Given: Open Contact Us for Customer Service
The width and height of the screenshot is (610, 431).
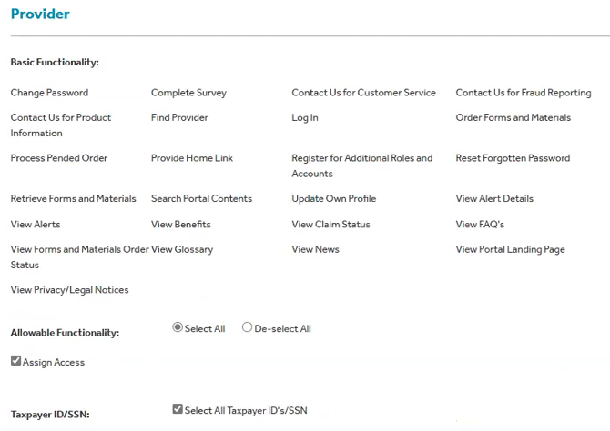Looking at the screenshot, I should 363,93.
